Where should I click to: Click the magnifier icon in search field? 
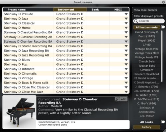tap(136, 21)
